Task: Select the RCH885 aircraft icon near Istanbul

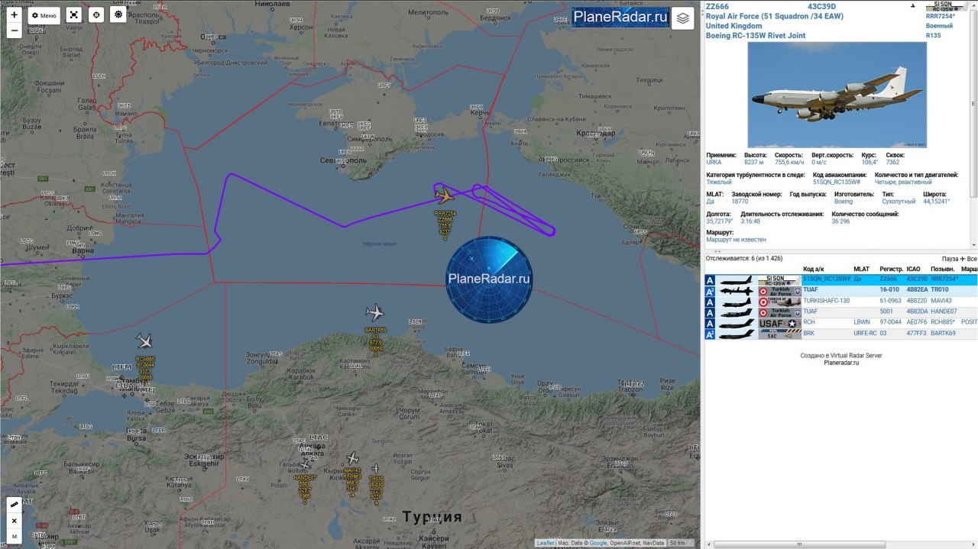Action: [x=144, y=341]
